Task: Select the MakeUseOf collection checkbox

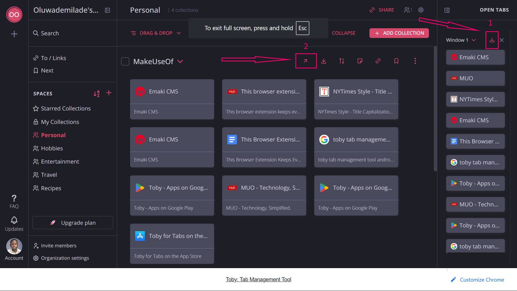Action: pos(125,61)
